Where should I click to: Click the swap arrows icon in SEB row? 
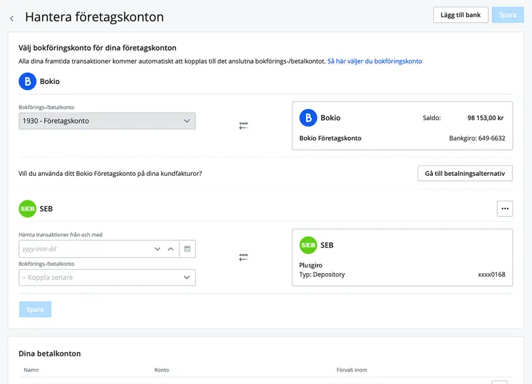coord(243,257)
